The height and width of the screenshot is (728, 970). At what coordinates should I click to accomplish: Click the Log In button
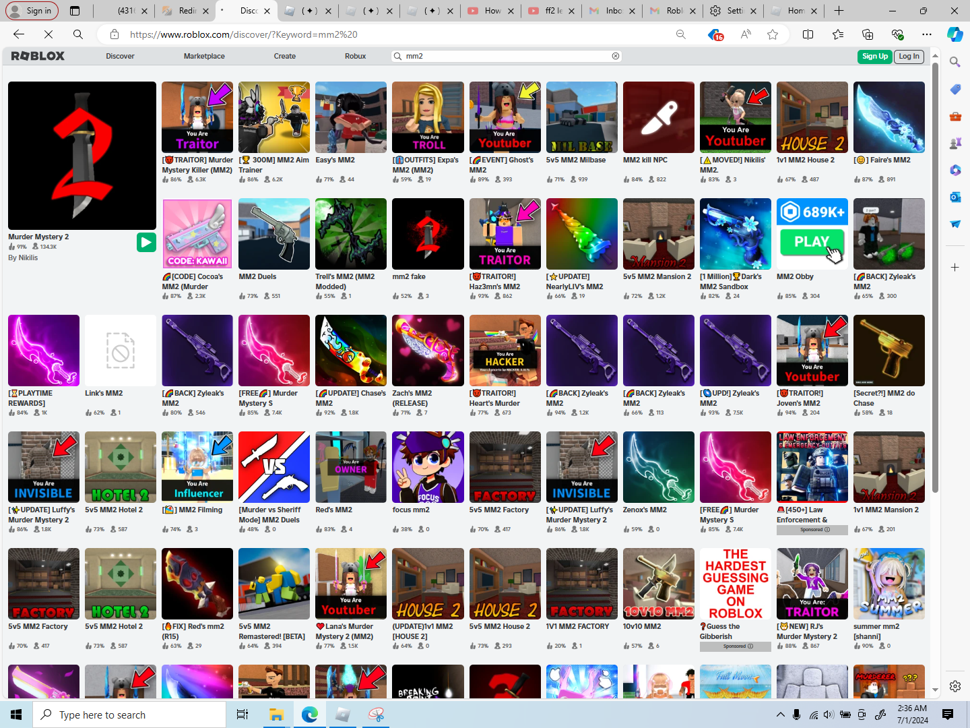[909, 57]
